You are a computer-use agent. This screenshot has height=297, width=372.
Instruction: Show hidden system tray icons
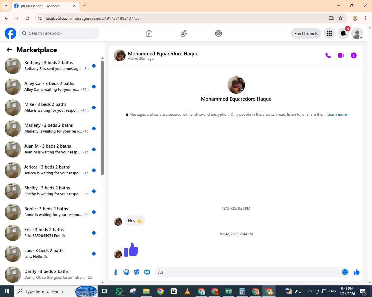click(310, 291)
